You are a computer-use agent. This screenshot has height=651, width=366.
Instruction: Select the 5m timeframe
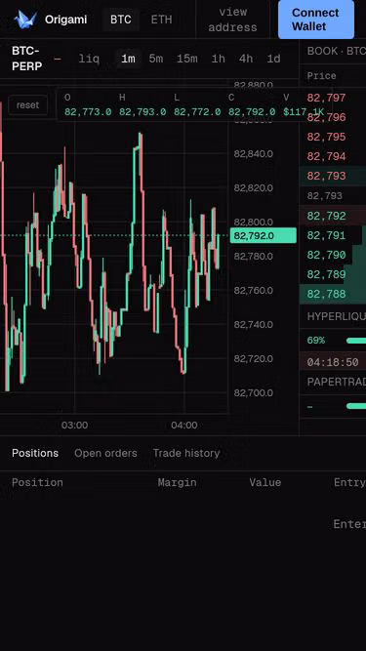156,59
